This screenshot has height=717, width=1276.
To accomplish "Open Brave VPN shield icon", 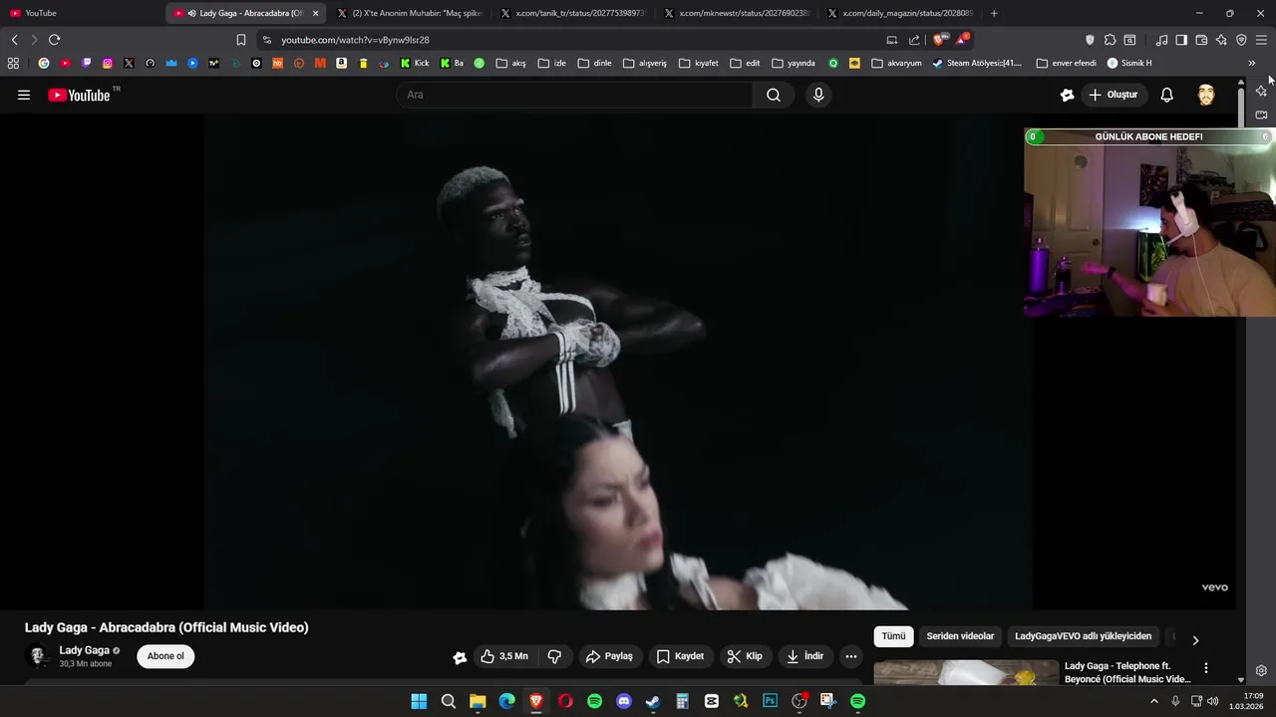I will (1241, 40).
